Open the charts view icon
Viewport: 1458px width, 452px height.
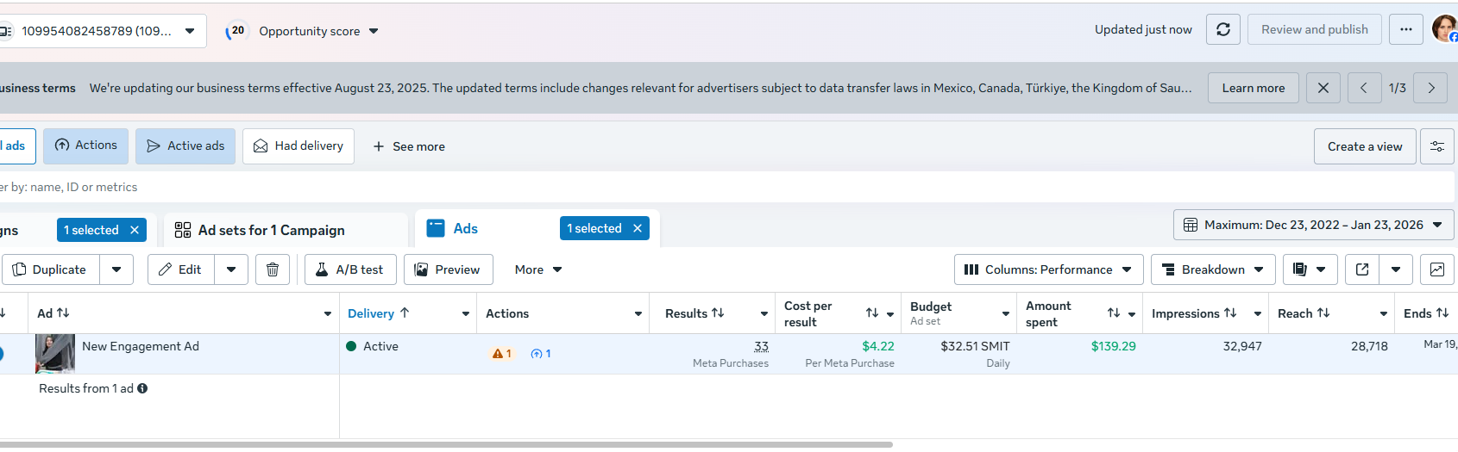click(1437, 269)
